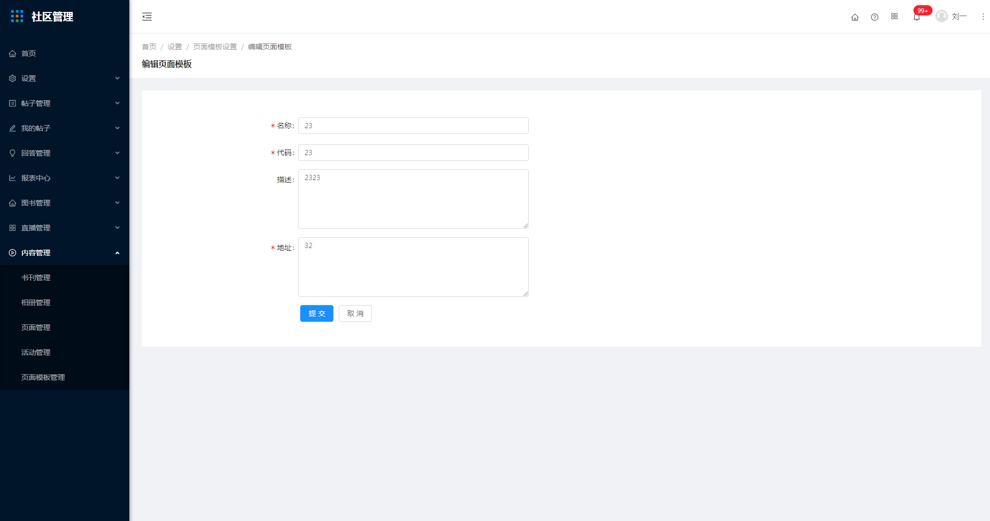Expand the 直播管理 menu chevron
Image resolution: width=990 pixels, height=521 pixels.
click(x=117, y=228)
